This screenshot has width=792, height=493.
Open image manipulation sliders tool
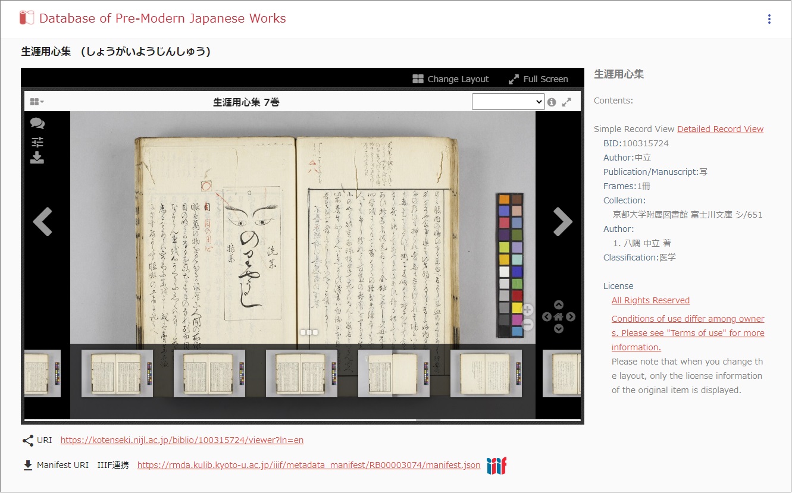(37, 142)
